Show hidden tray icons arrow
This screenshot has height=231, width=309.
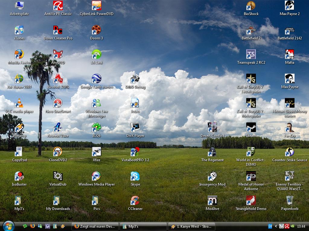[x=276, y=226]
